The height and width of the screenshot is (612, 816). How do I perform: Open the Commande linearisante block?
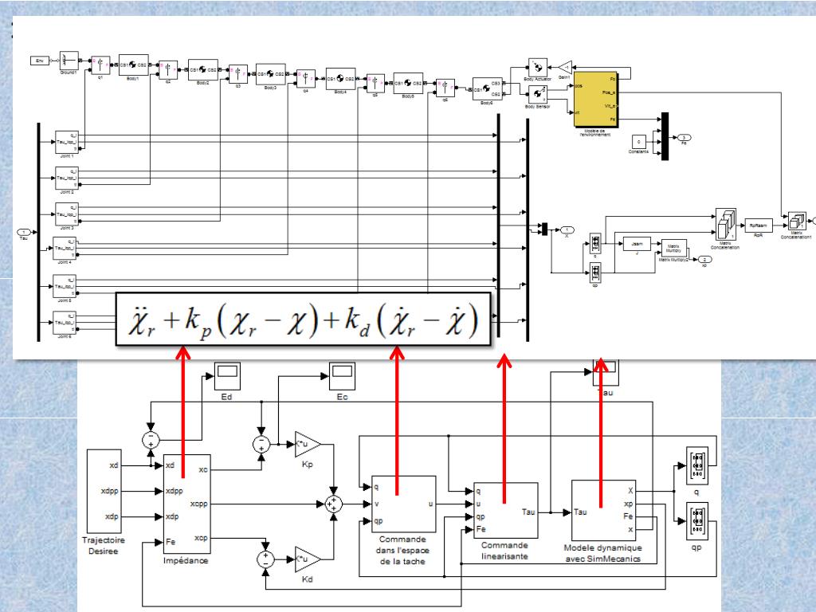pyautogui.click(x=506, y=510)
